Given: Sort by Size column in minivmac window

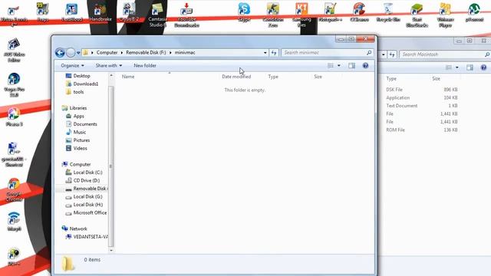Looking at the screenshot, I should click(318, 77).
